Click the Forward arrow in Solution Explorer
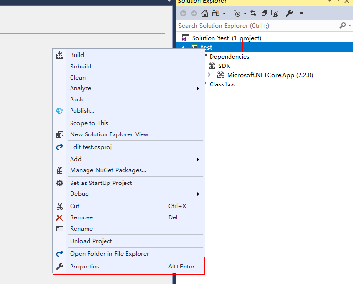Screen dimensions: 353x284 coord(194,13)
